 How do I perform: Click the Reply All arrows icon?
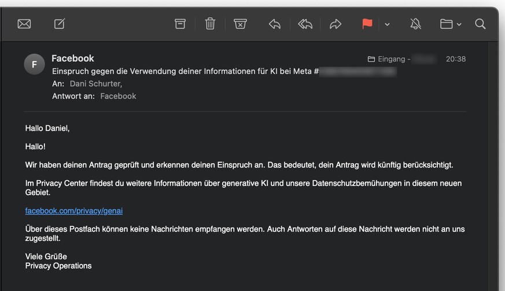pos(305,24)
